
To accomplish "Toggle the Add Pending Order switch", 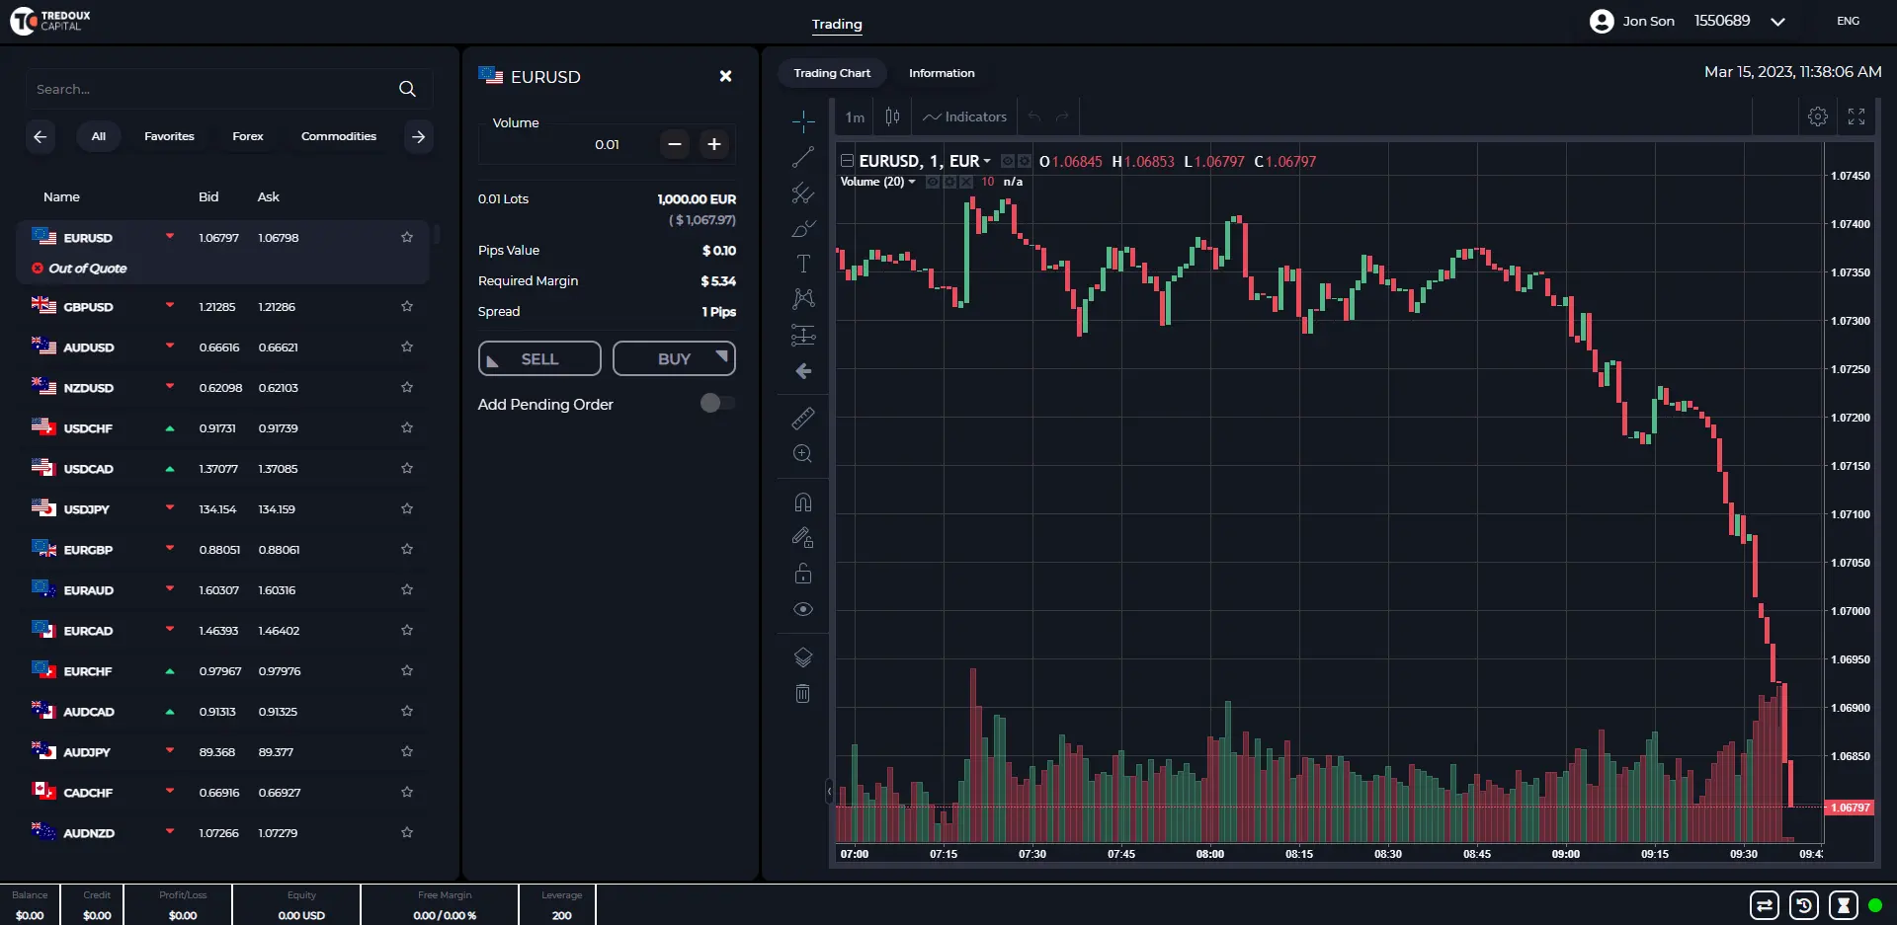I will [717, 403].
